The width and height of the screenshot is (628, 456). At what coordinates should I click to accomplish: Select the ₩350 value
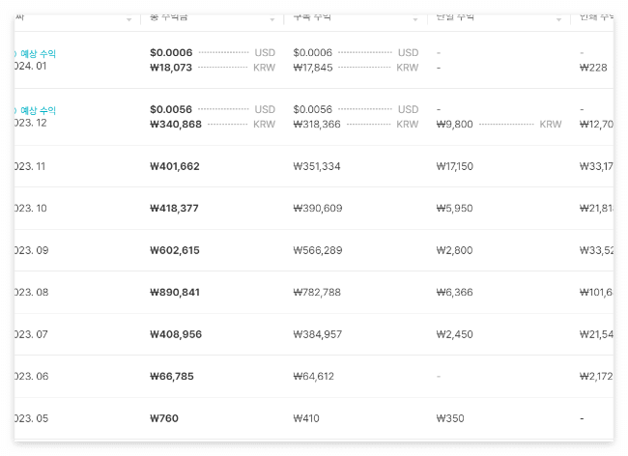pyautogui.click(x=450, y=418)
